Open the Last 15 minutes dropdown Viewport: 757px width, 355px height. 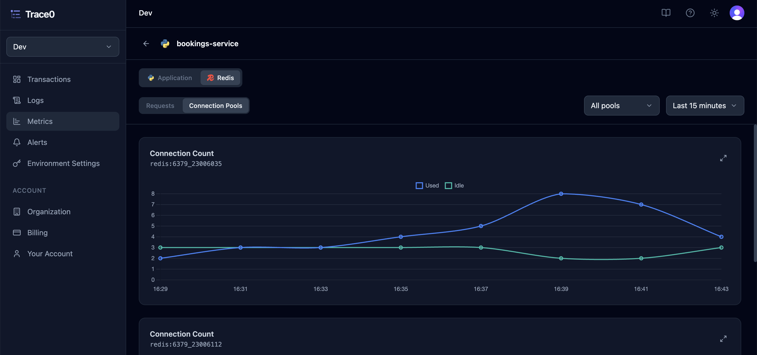click(705, 105)
